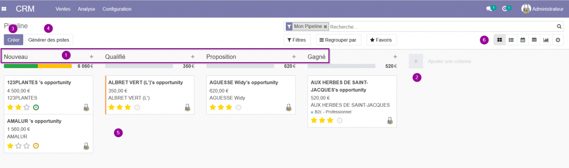Viewport: 569px width, 168px height.
Task: Switch to list view icon
Action: click(511, 40)
